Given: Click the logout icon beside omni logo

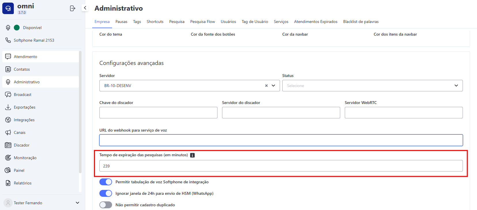Looking at the screenshot, I should tap(73, 8).
